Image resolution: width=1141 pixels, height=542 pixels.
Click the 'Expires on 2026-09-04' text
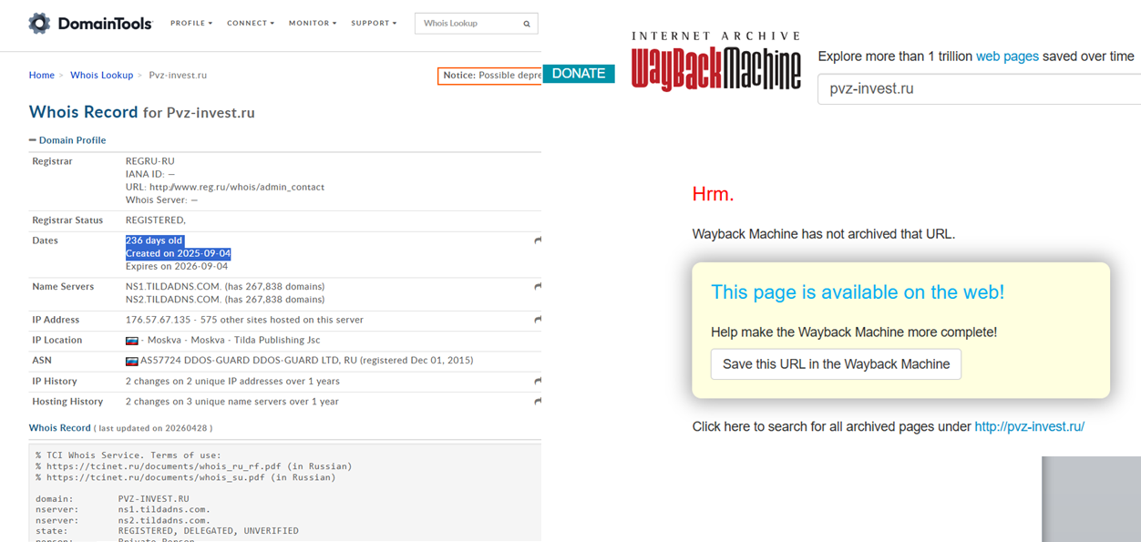pyautogui.click(x=177, y=266)
